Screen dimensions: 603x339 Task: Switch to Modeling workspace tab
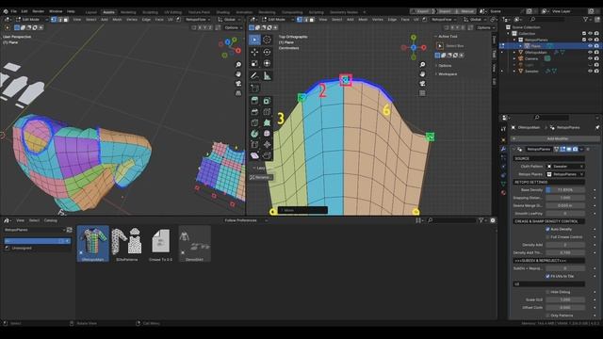pyautogui.click(x=128, y=12)
